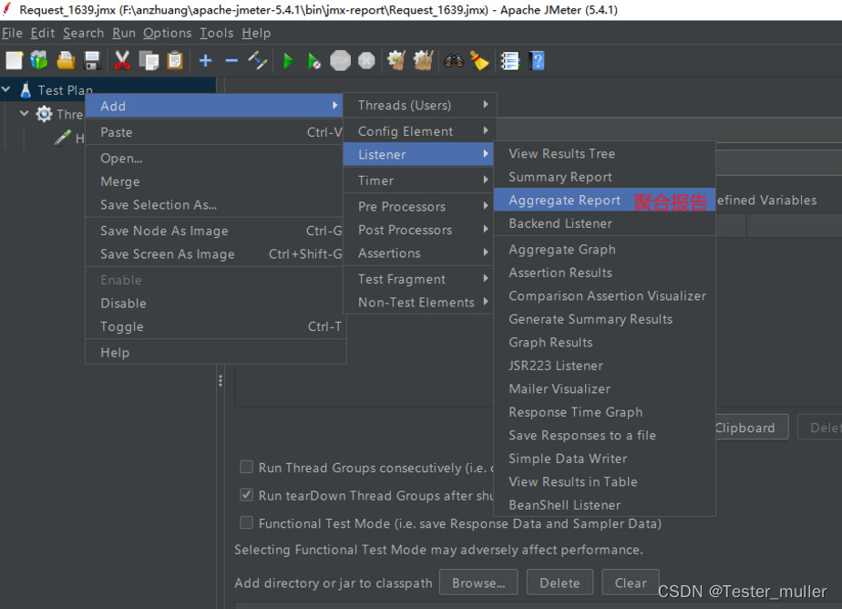Open the Options menu

[167, 34]
